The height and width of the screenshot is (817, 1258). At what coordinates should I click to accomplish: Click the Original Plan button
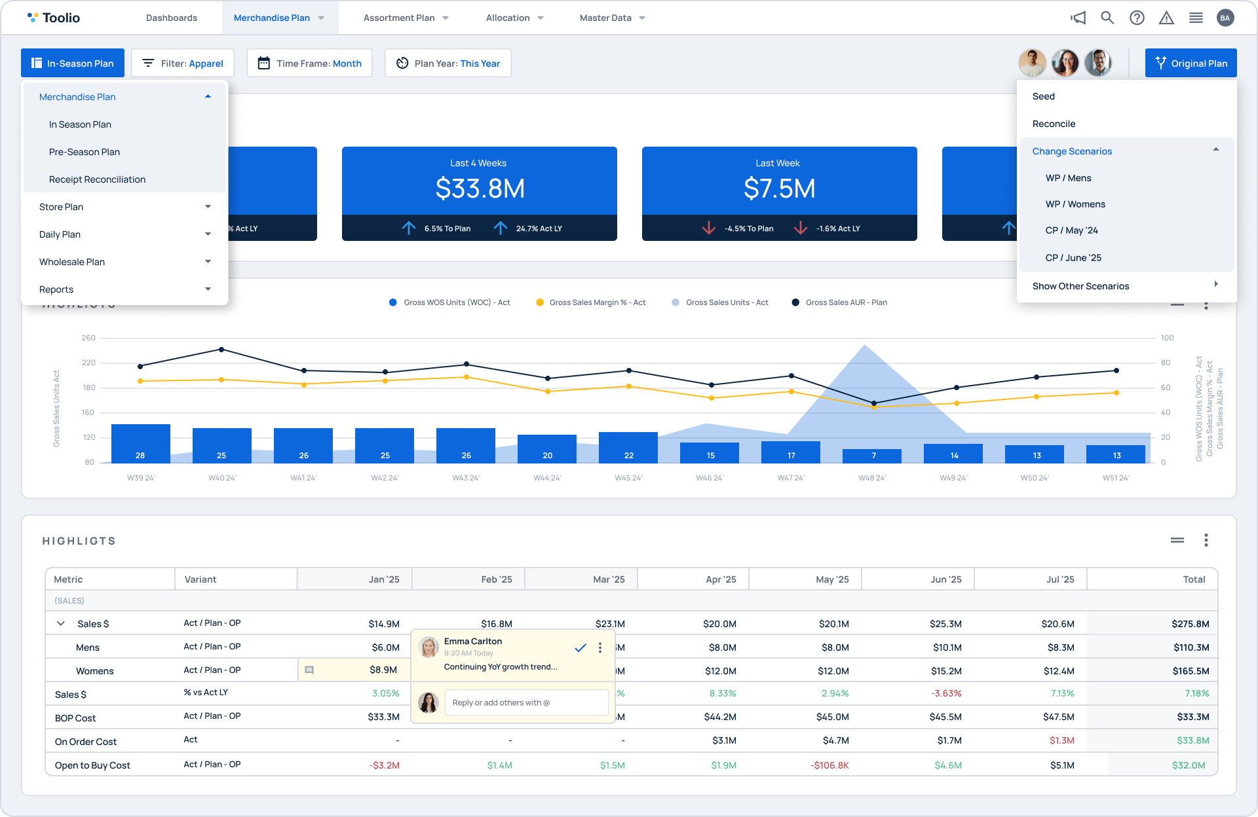click(x=1191, y=63)
